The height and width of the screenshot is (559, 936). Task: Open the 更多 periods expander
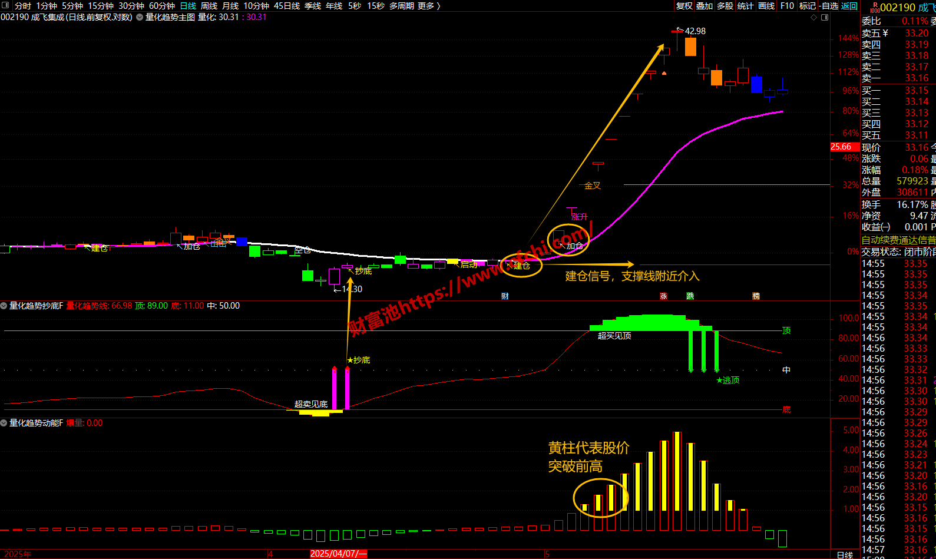(429, 6)
